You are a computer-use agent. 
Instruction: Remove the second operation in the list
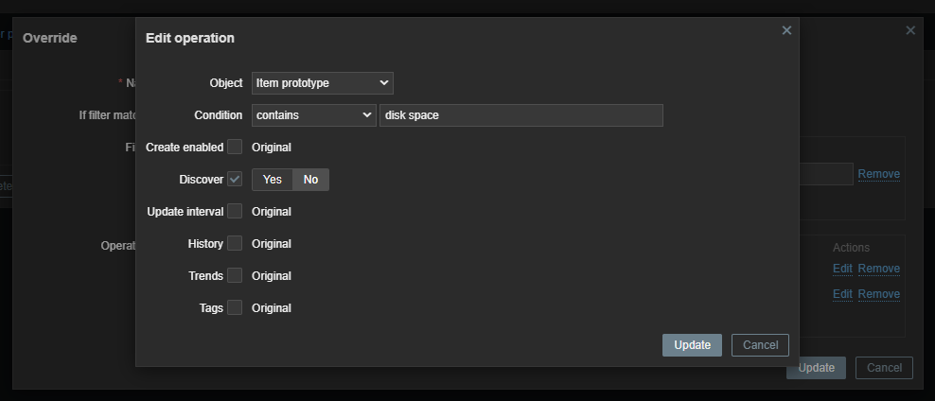(x=878, y=294)
